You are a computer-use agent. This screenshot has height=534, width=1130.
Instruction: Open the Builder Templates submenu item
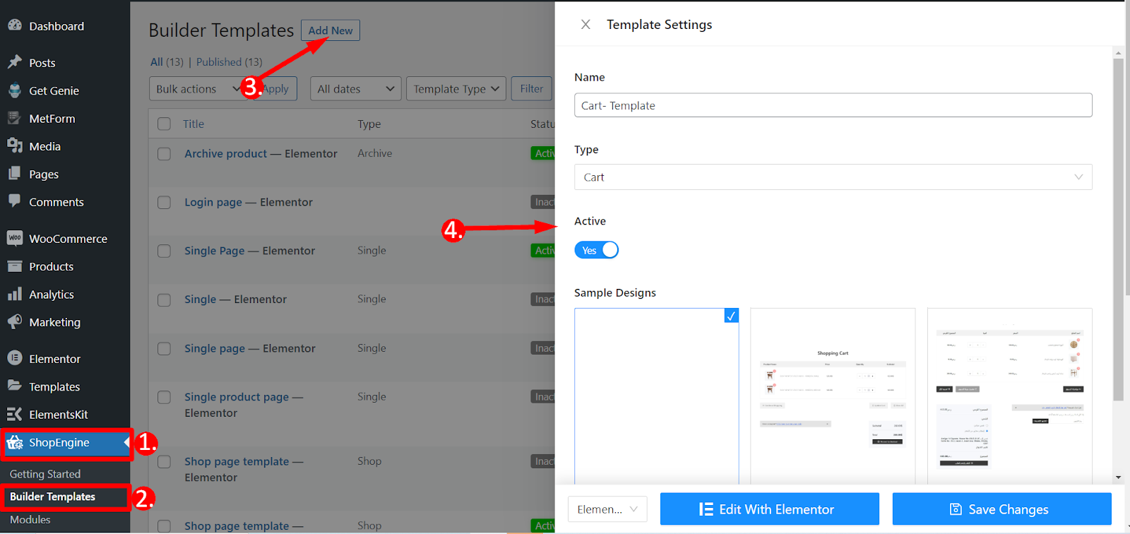tap(53, 497)
